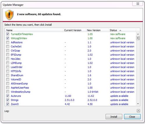145x124 pixels.
Task: Expand the Log panel arrow
Action: click(x=138, y=111)
